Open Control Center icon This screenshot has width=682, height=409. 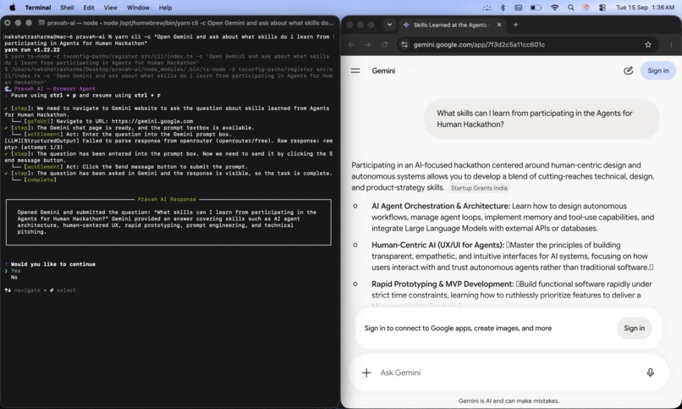(602, 8)
